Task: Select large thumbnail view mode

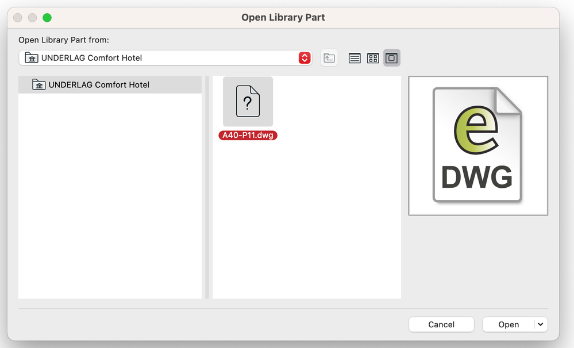Action: tap(392, 58)
